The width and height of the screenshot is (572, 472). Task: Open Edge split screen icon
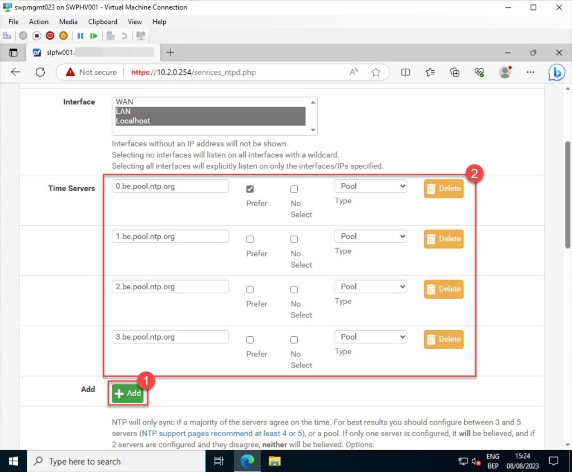tap(406, 72)
